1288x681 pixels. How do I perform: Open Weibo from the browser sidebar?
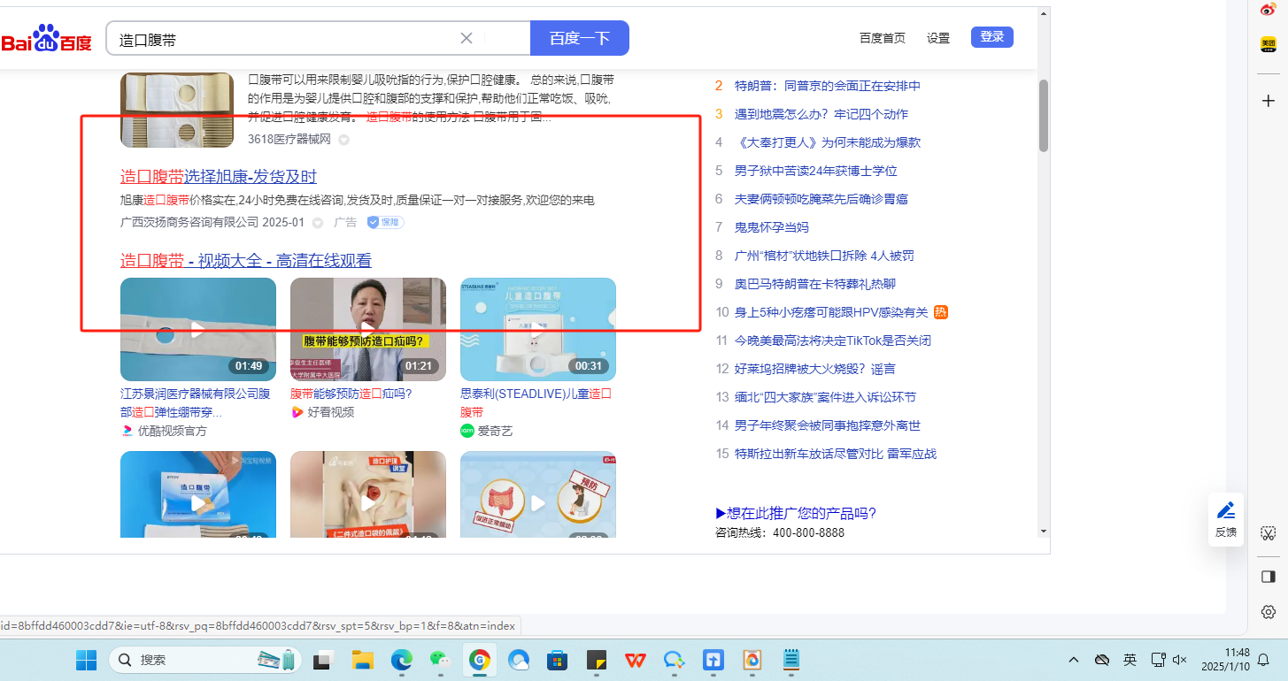(1268, 10)
